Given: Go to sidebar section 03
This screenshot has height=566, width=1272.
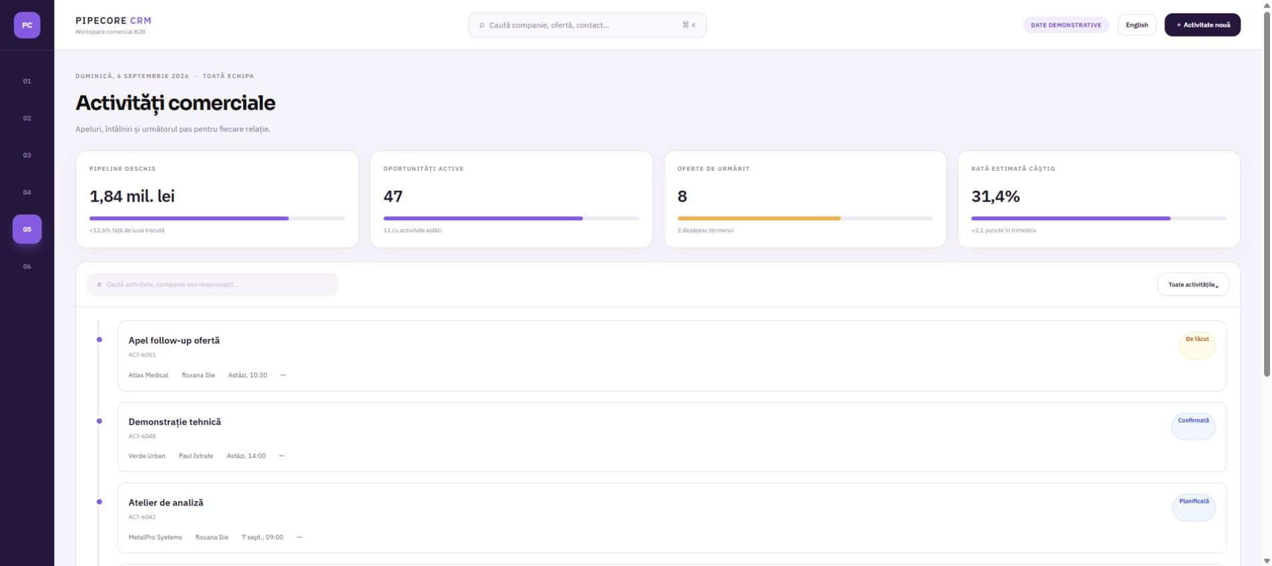Looking at the screenshot, I should pyautogui.click(x=27, y=155).
